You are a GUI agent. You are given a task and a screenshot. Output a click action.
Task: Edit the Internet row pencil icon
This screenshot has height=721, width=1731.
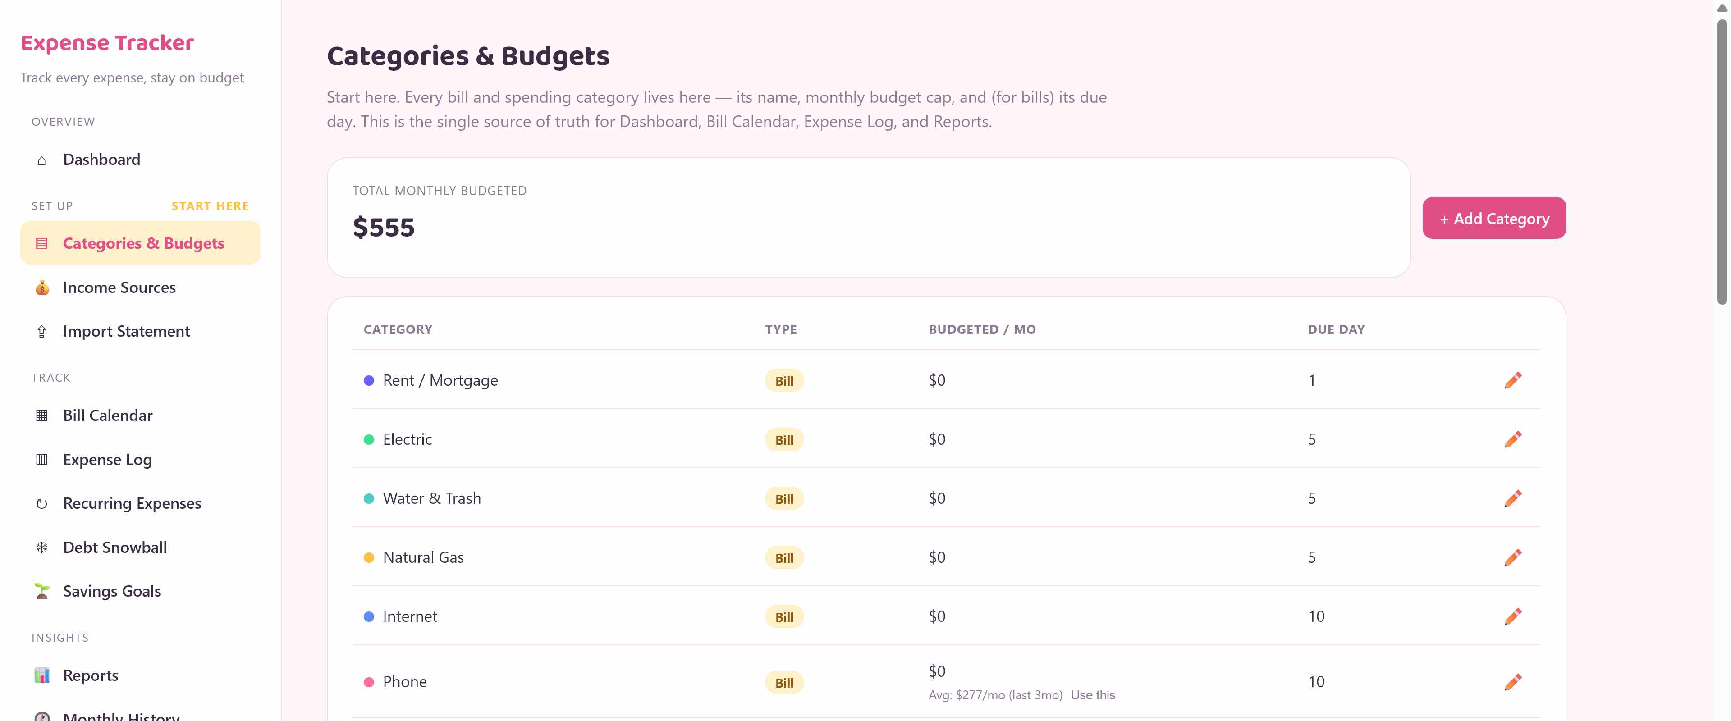[x=1513, y=617]
